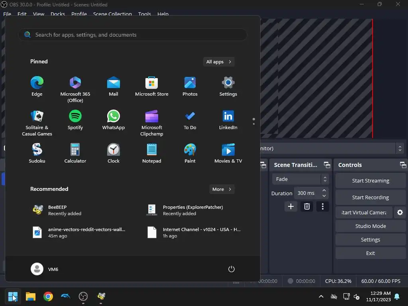Image resolution: width=408 pixels, height=306 pixels.
Task: Launch WhatsApp
Action: click(x=114, y=120)
